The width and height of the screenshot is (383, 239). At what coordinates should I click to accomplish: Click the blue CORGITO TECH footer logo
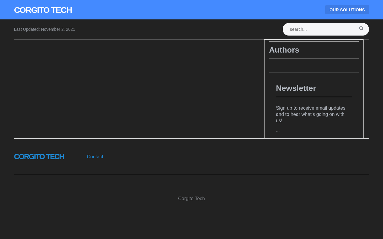pos(39,157)
